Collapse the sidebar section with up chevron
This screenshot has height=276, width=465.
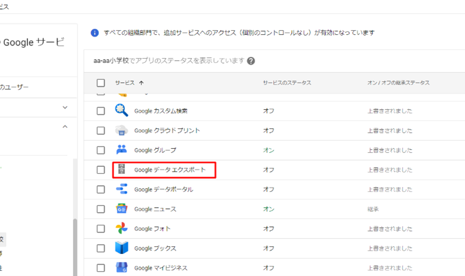tap(65, 127)
